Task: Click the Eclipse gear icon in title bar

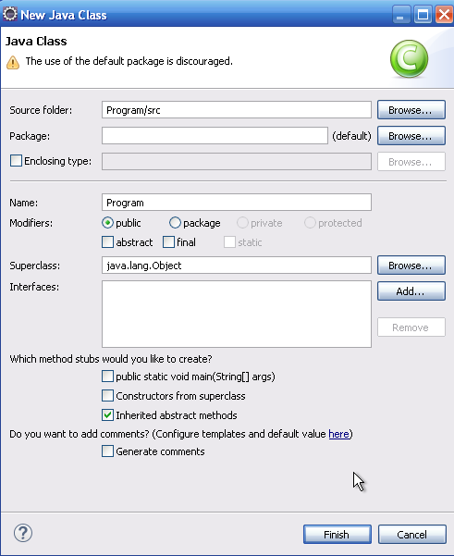Action: tap(9, 14)
